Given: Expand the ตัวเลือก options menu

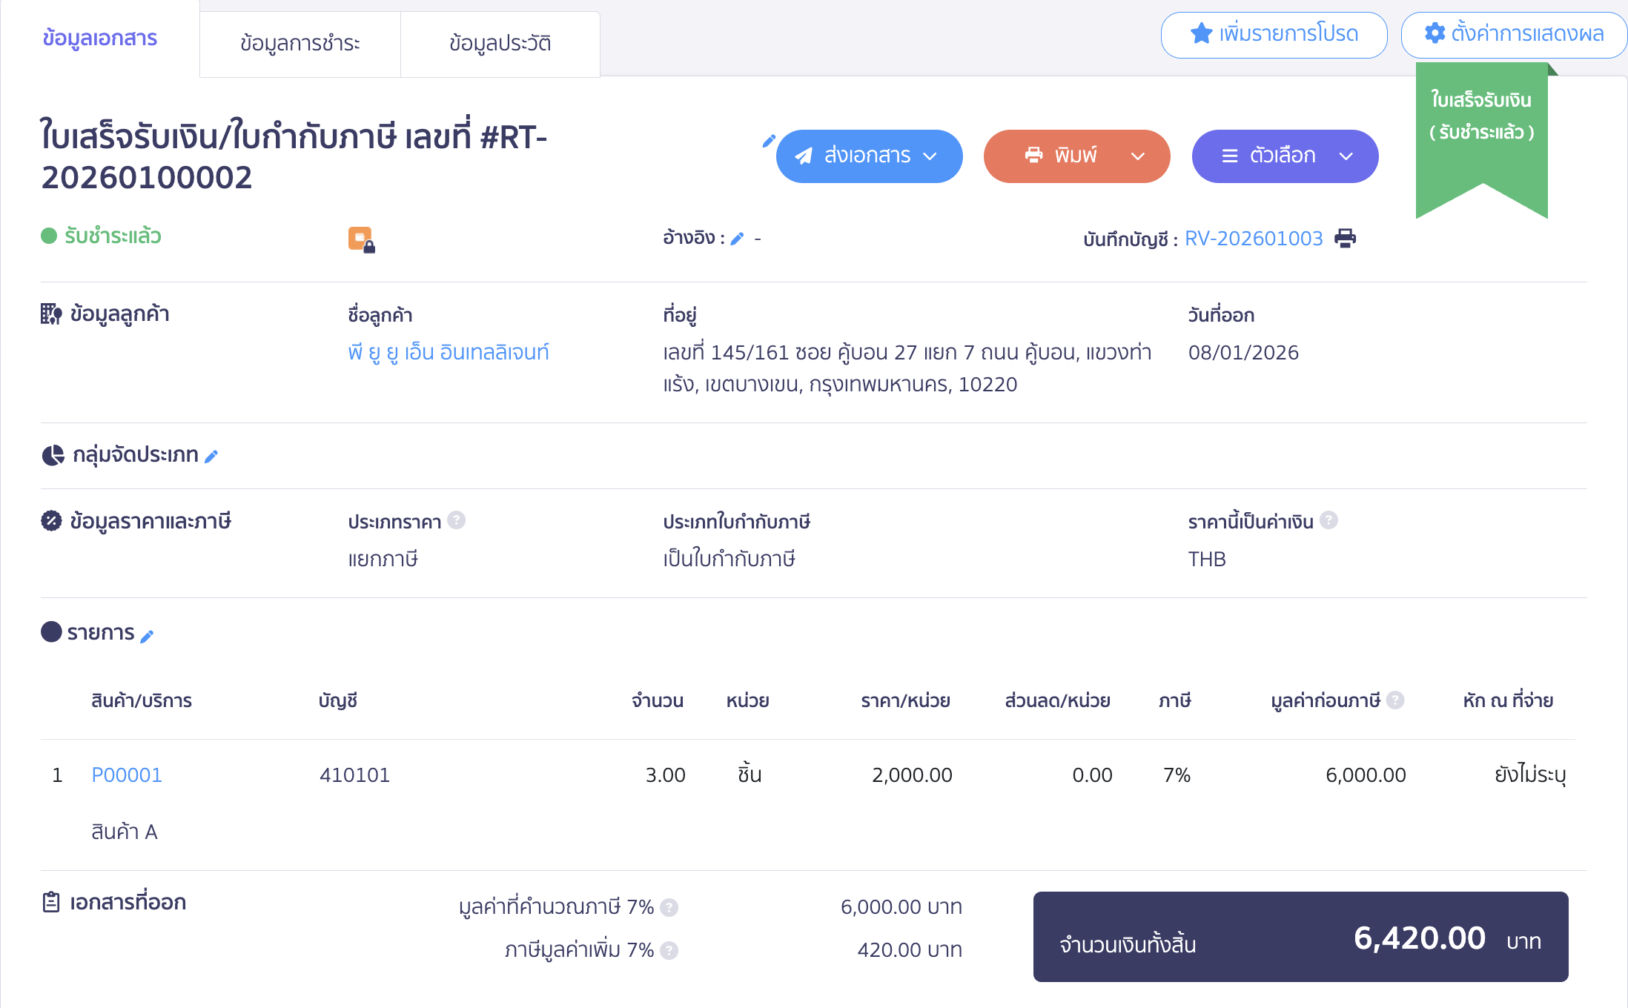Looking at the screenshot, I should point(1347,156).
